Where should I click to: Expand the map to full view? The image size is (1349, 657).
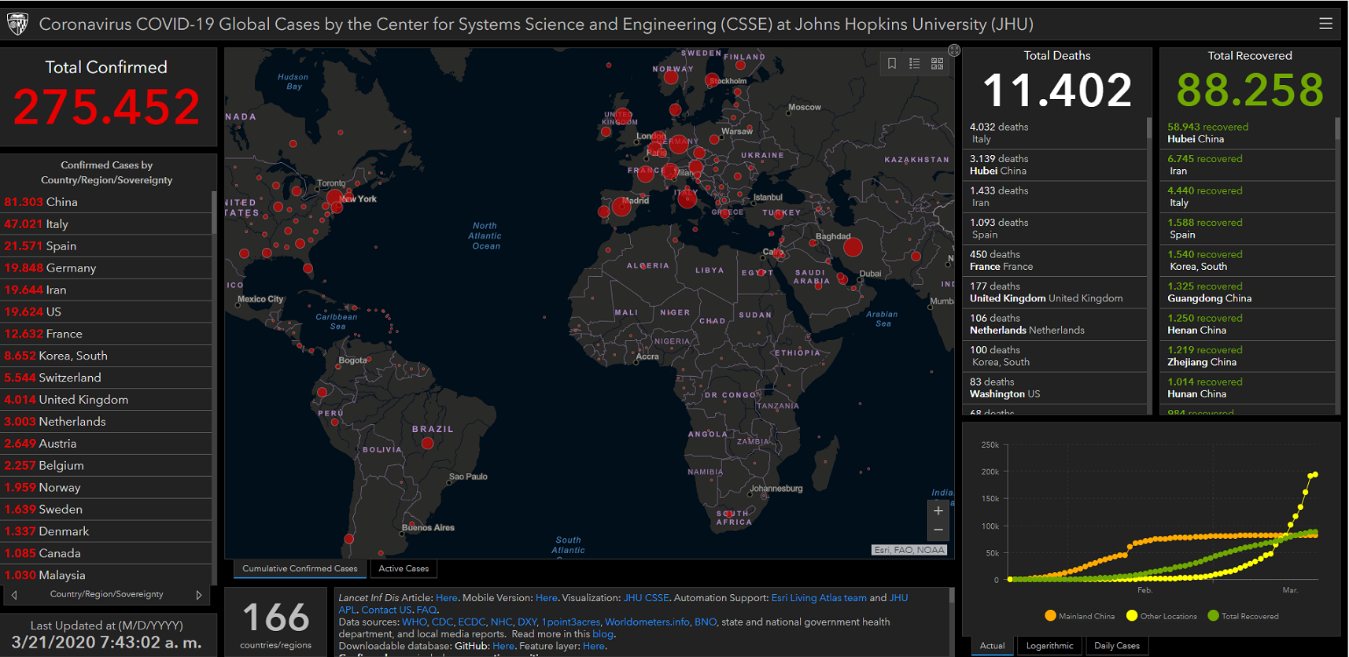[x=954, y=50]
